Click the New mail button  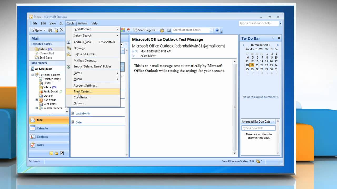pyautogui.click(x=37, y=30)
